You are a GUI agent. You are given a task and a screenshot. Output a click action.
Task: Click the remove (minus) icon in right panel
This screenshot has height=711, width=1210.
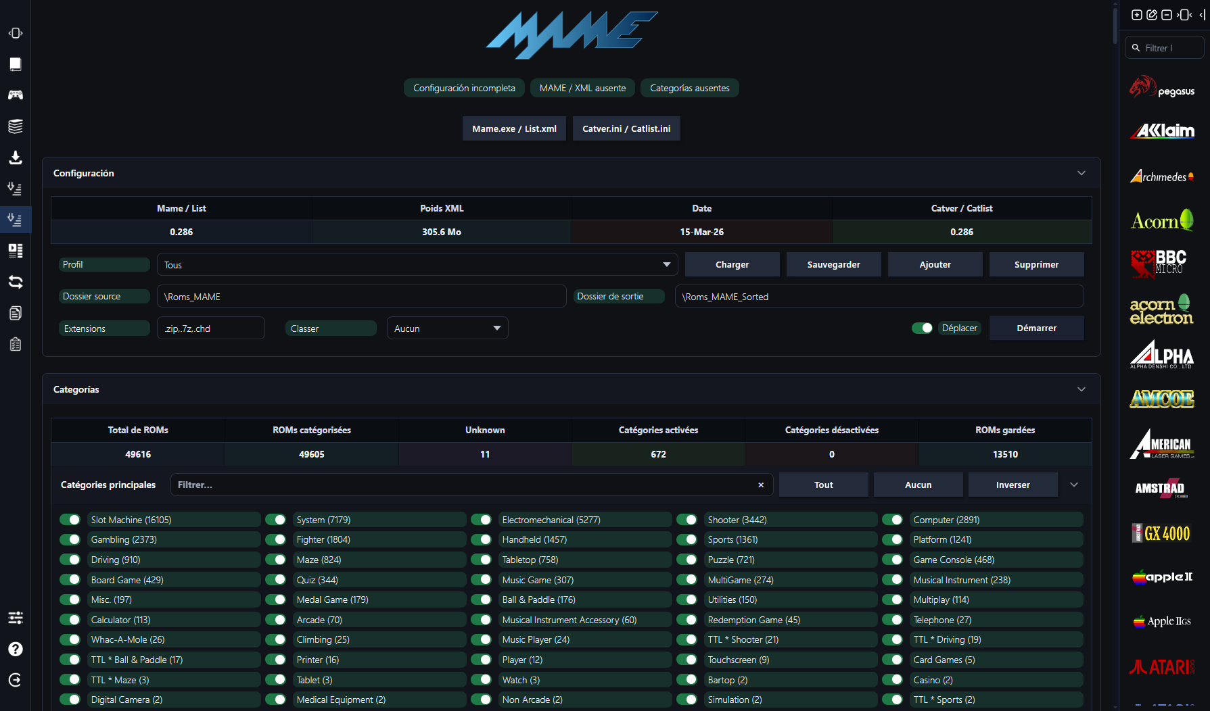coord(1167,15)
